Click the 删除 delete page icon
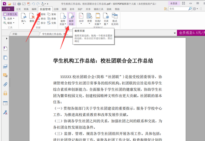 point(32,18)
